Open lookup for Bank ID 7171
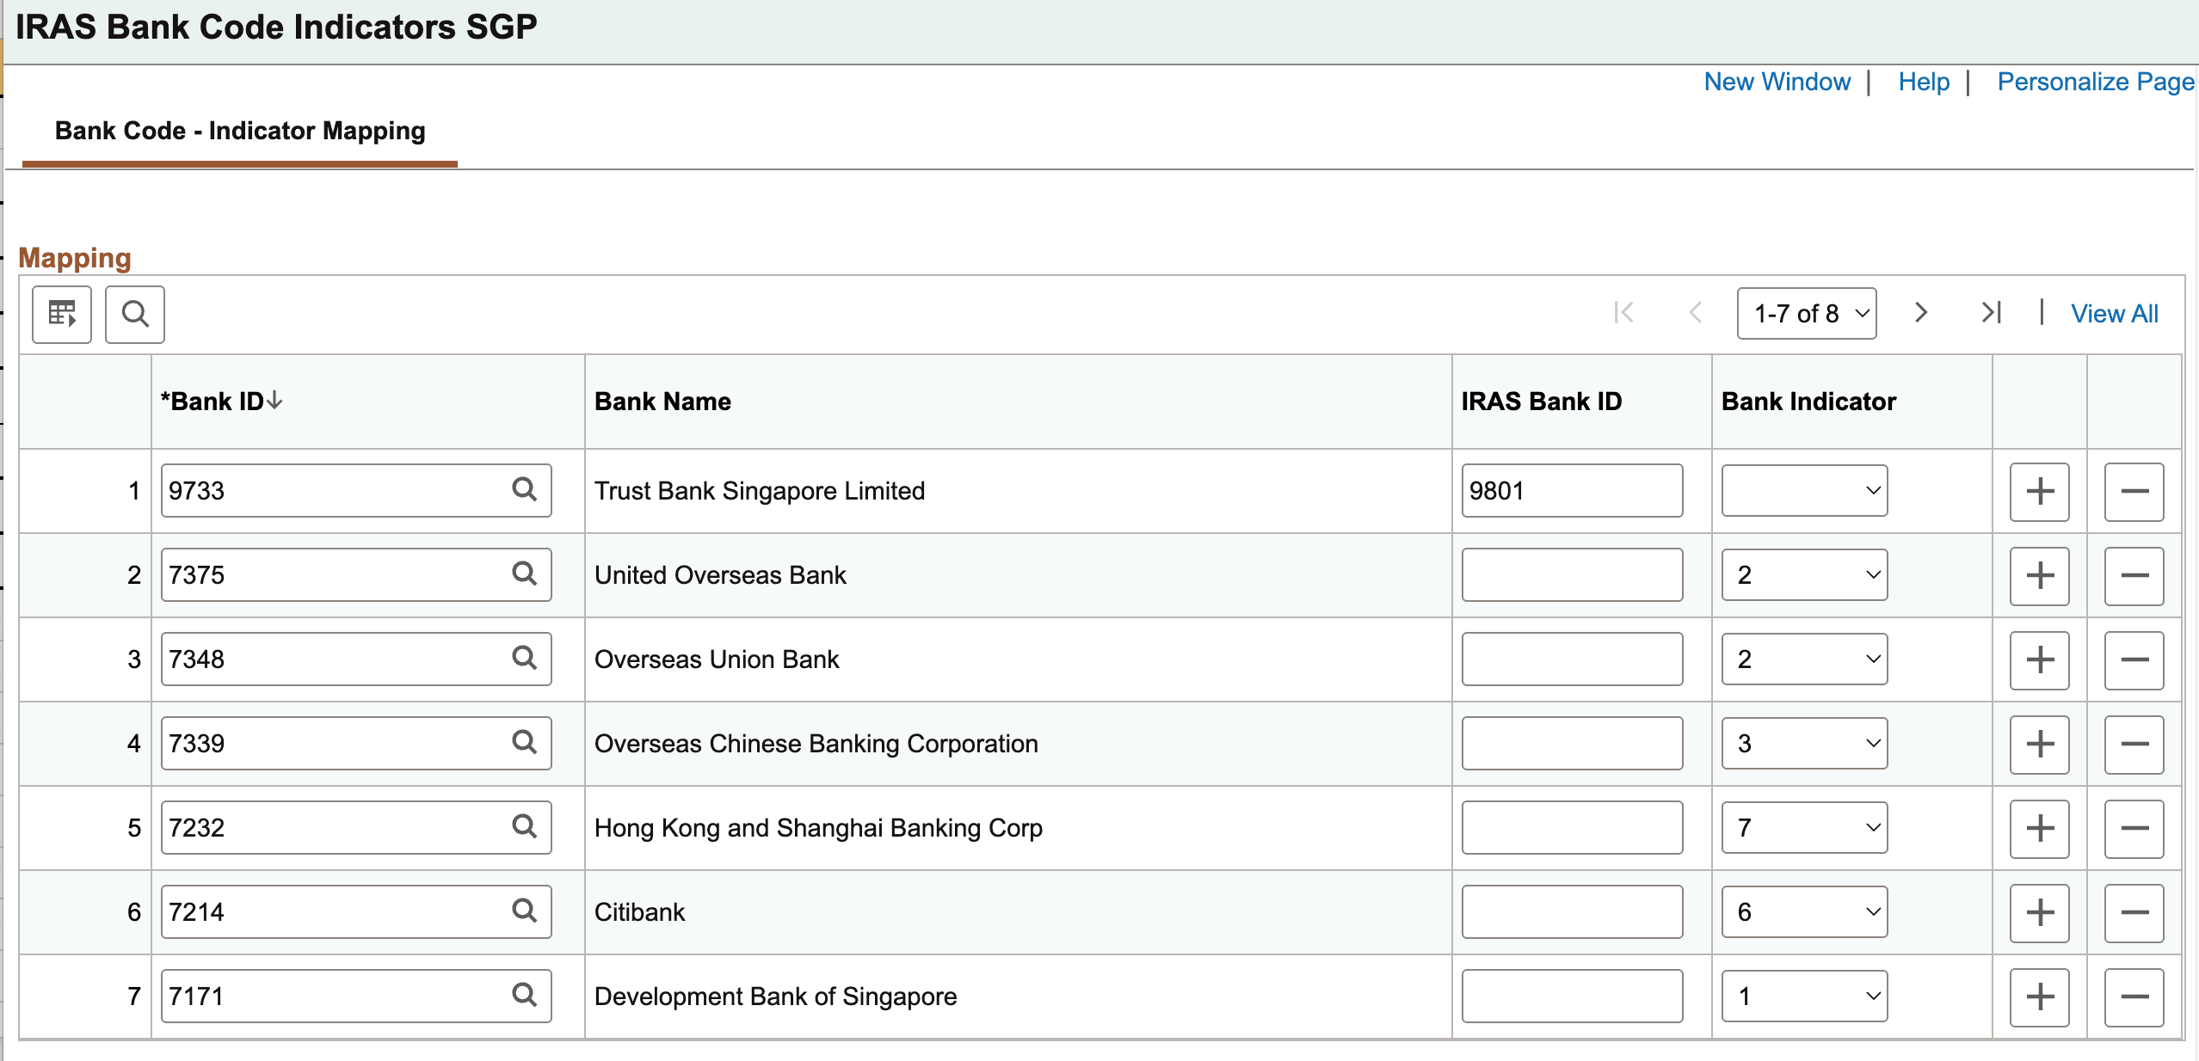This screenshot has width=2199, height=1061. point(524,995)
